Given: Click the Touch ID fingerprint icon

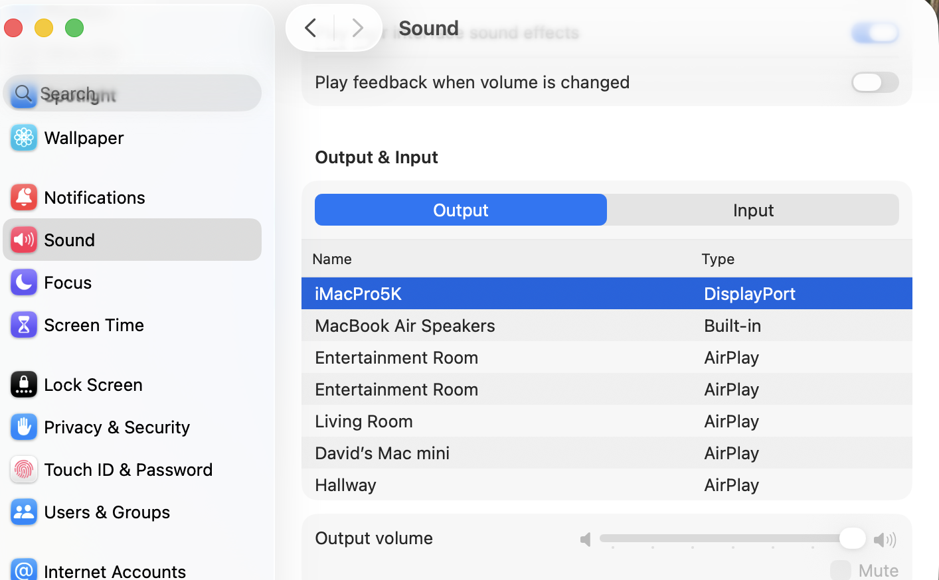Looking at the screenshot, I should 24,470.
